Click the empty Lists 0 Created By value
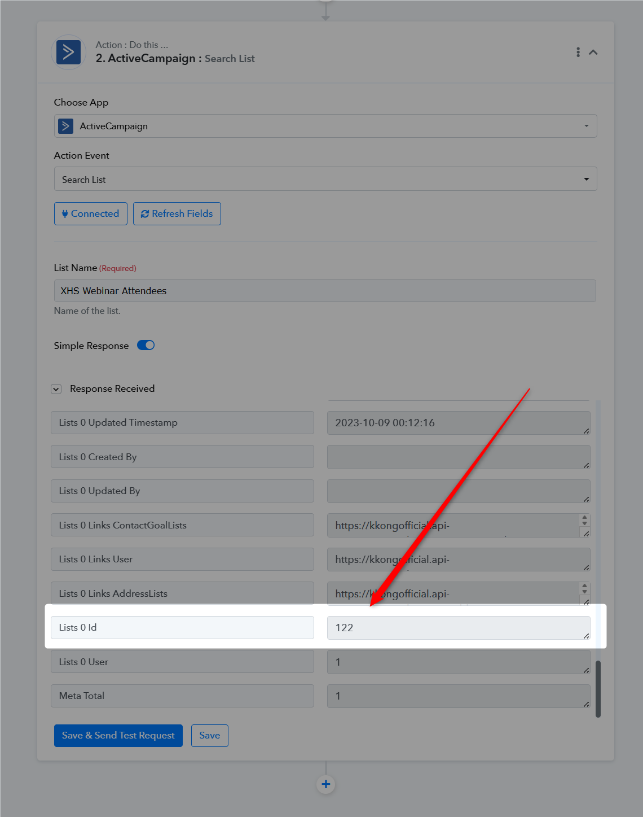 (x=459, y=457)
